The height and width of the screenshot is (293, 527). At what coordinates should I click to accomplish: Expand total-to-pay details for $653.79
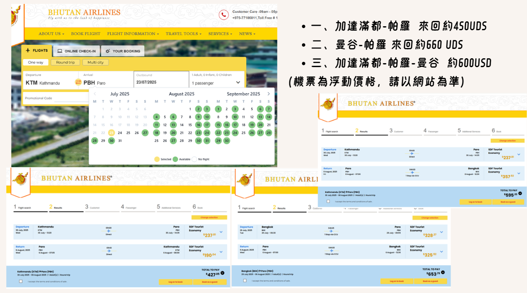click(x=443, y=272)
